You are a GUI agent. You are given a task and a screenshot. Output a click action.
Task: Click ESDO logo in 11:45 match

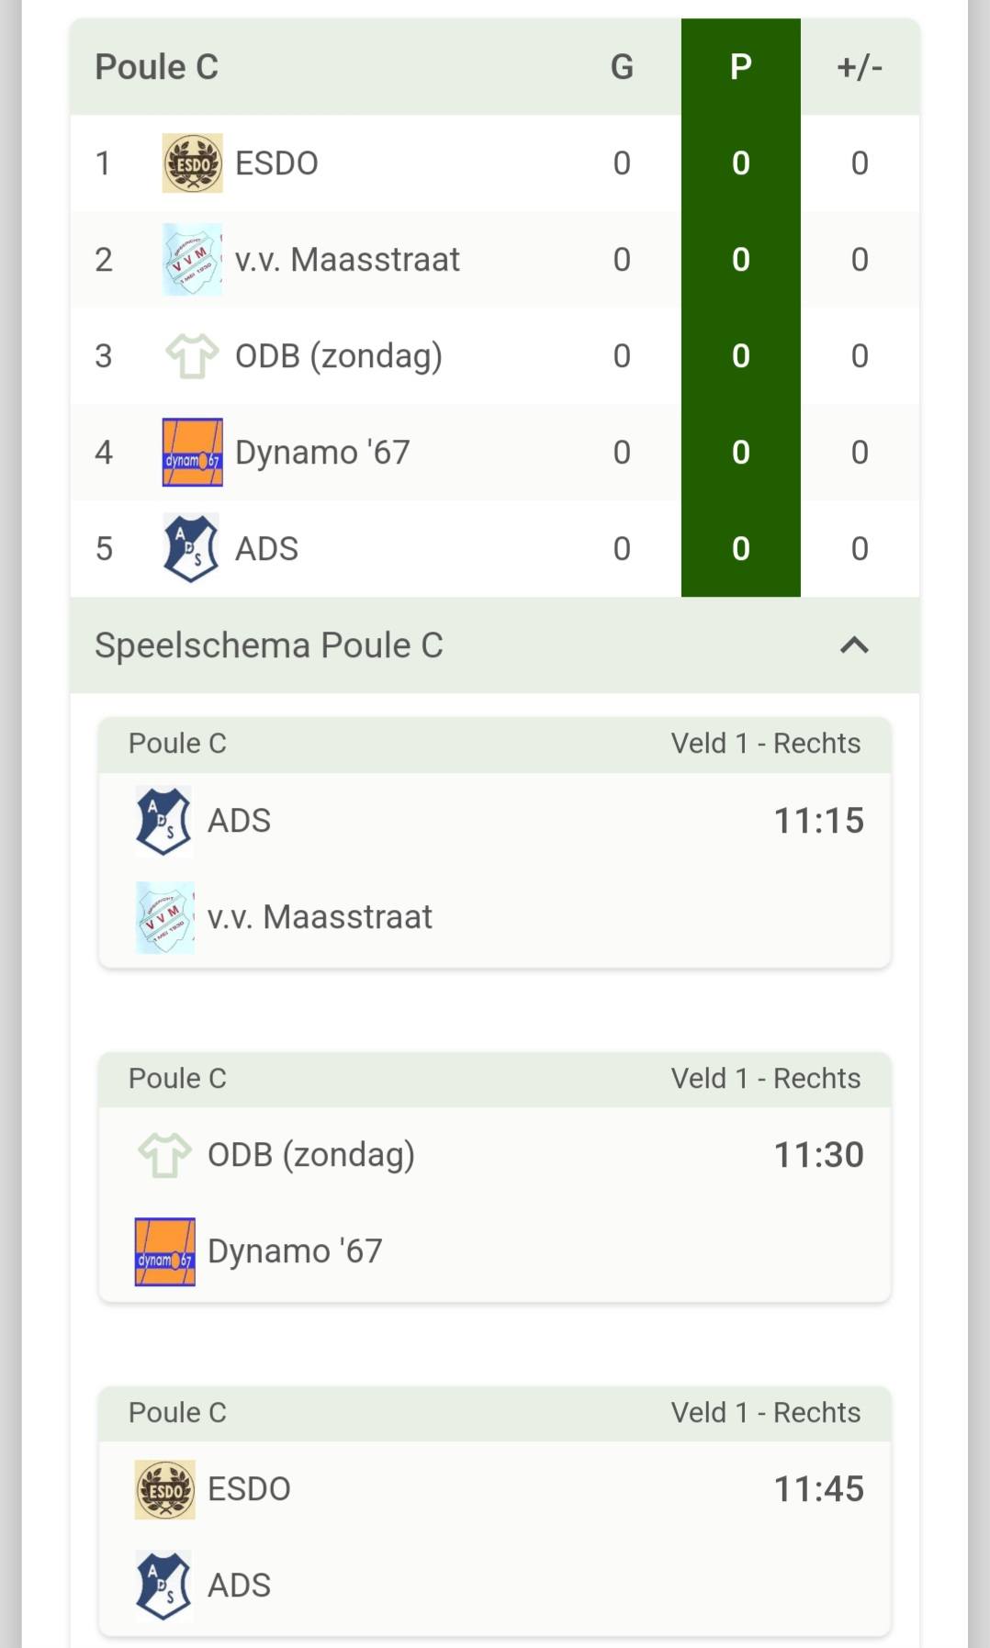coord(164,1489)
